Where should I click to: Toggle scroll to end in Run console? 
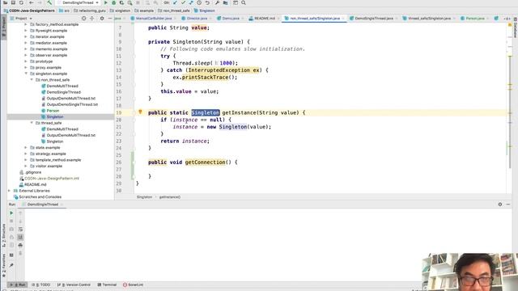(20, 237)
